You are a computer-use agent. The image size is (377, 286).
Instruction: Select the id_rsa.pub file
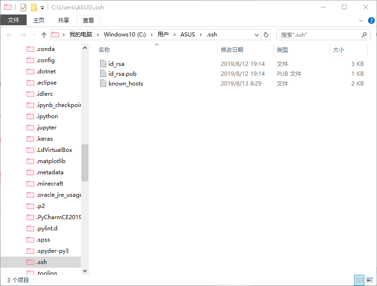122,74
